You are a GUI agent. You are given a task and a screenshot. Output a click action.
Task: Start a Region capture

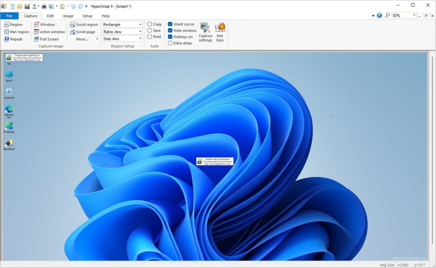point(13,24)
